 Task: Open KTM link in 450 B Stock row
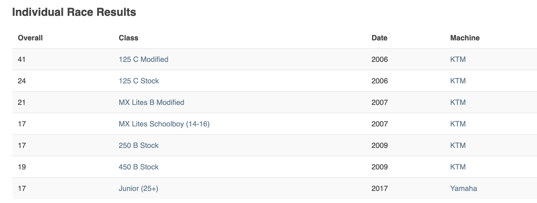pyautogui.click(x=458, y=167)
